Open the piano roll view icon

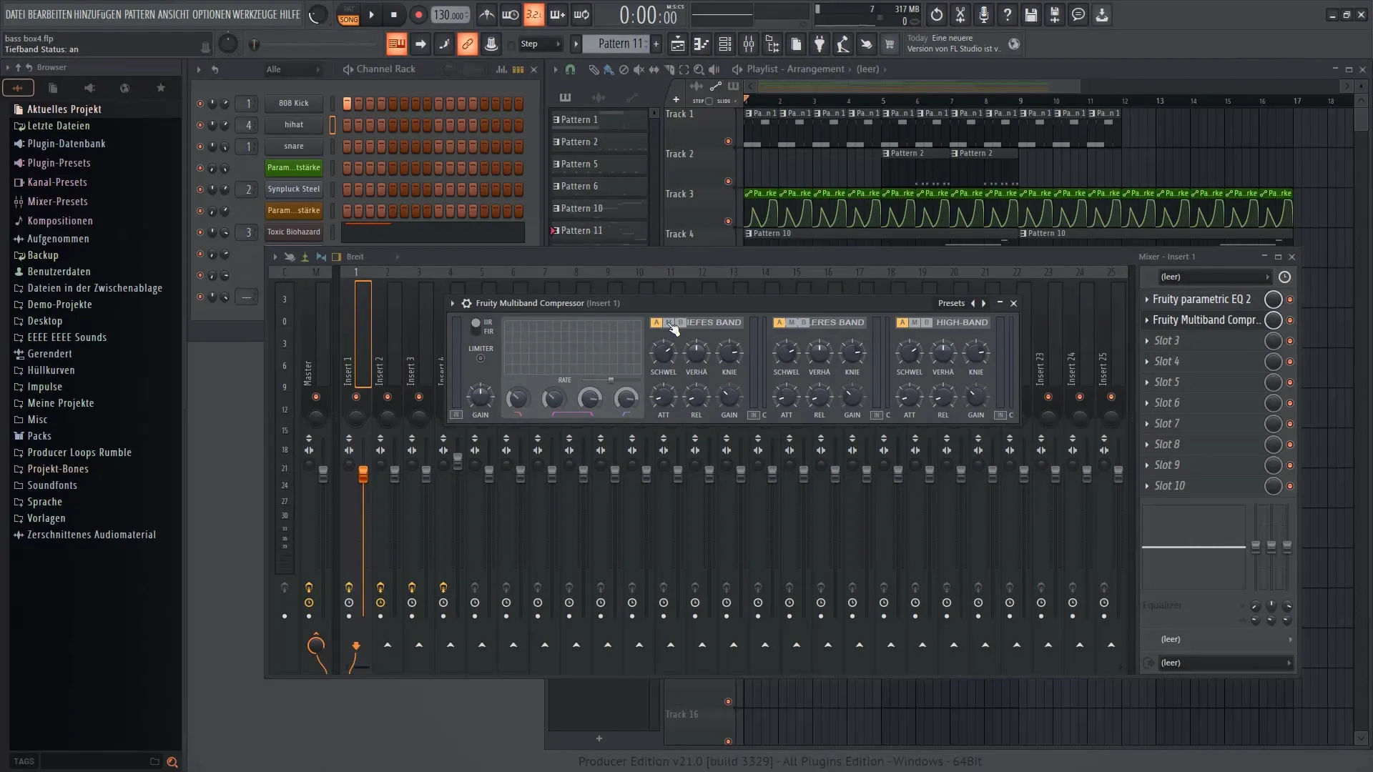702,44
